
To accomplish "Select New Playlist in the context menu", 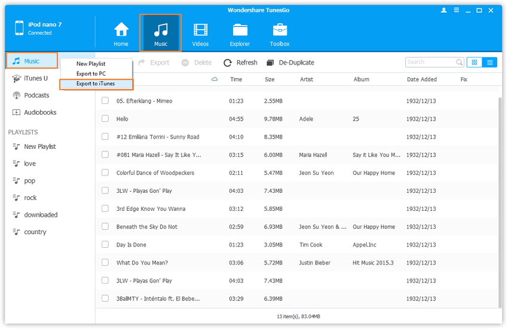I will 91,64.
